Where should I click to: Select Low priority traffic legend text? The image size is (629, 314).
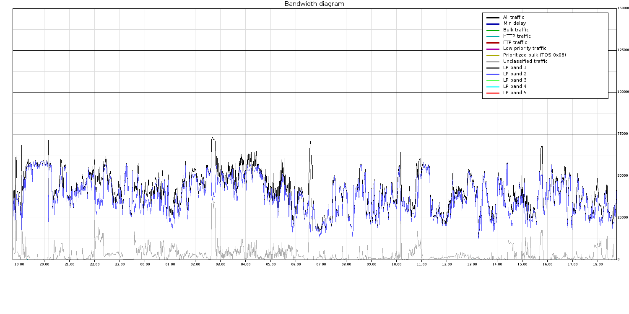524,49
